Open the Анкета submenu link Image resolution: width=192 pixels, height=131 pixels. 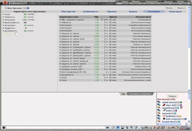[x=184, y=4]
